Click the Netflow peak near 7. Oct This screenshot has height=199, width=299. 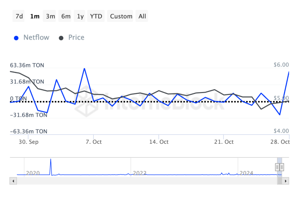tap(84, 69)
